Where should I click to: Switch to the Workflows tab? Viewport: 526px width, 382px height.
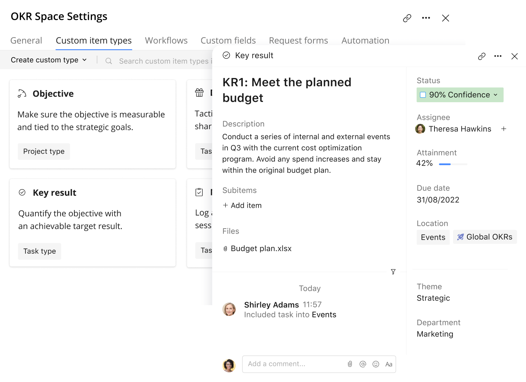tap(166, 41)
